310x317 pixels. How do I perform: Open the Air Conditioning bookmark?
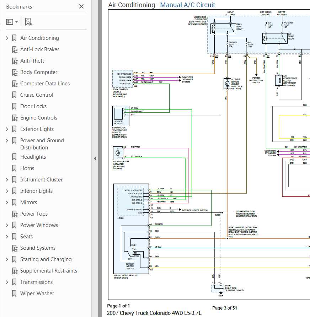[x=39, y=38]
